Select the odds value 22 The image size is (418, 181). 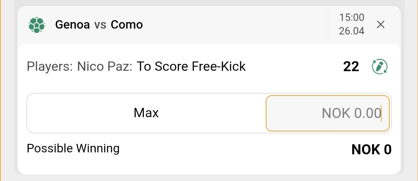pyautogui.click(x=351, y=67)
